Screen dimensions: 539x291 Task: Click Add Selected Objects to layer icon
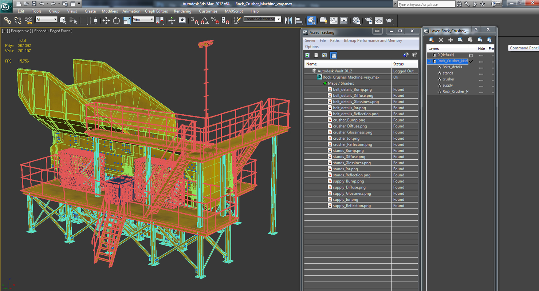(451, 40)
